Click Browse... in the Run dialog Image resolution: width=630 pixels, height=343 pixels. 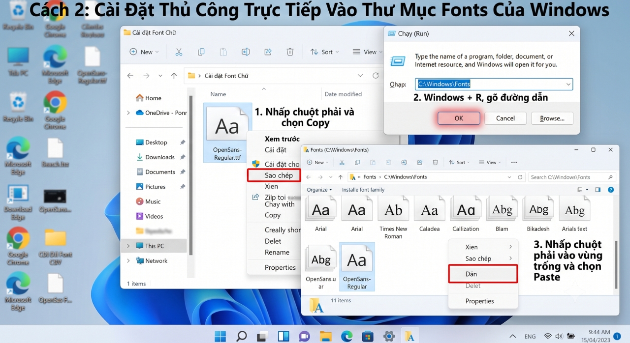[552, 118]
